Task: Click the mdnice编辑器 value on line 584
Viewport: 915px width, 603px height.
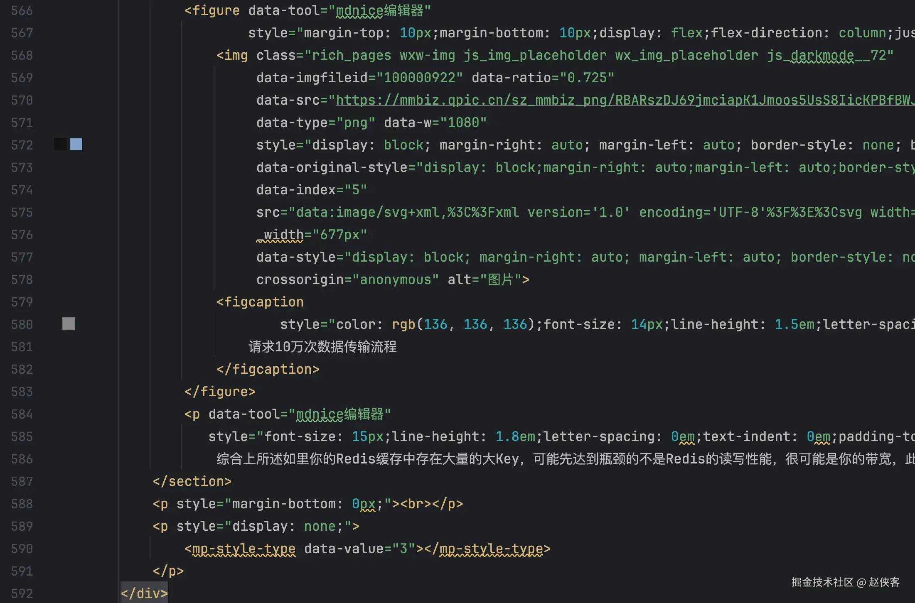Action: [x=339, y=414]
